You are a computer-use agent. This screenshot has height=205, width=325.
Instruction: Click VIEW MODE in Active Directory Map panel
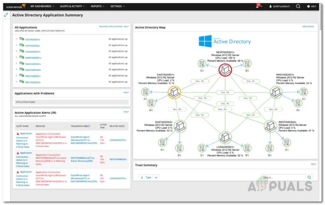[308, 27]
